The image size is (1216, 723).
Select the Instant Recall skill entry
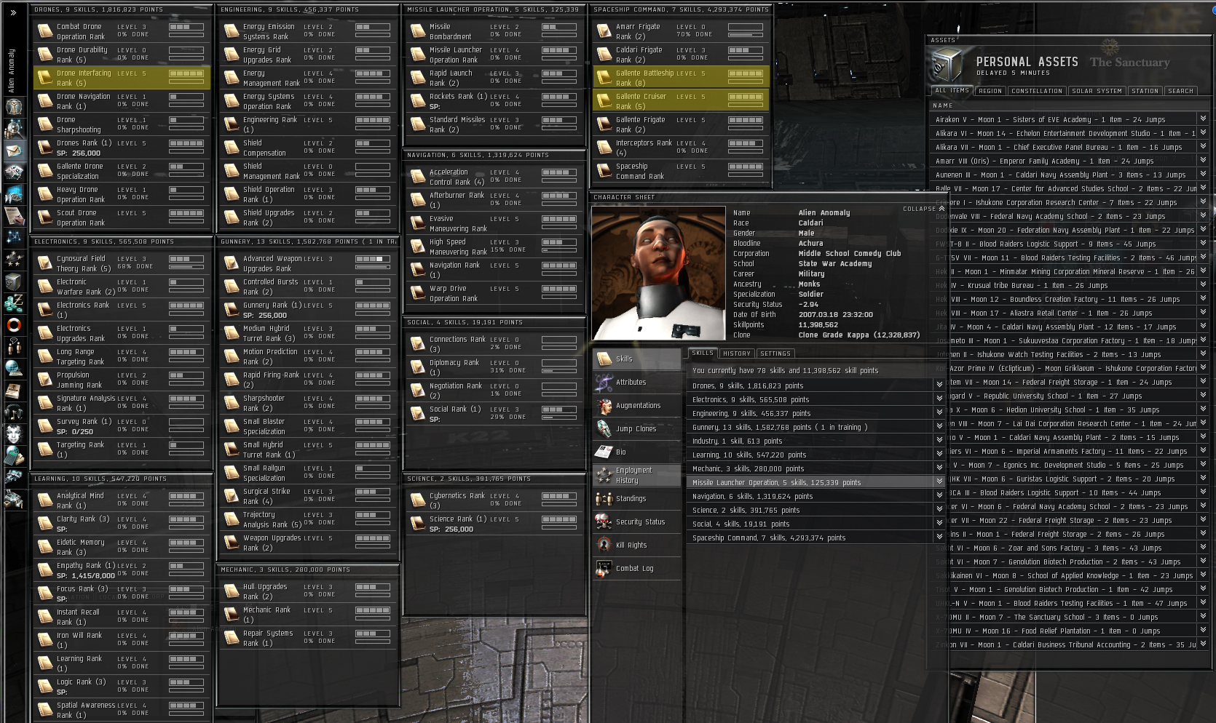coord(122,617)
